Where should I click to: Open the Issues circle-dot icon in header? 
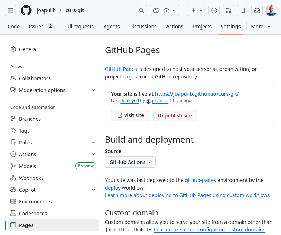[214, 10]
